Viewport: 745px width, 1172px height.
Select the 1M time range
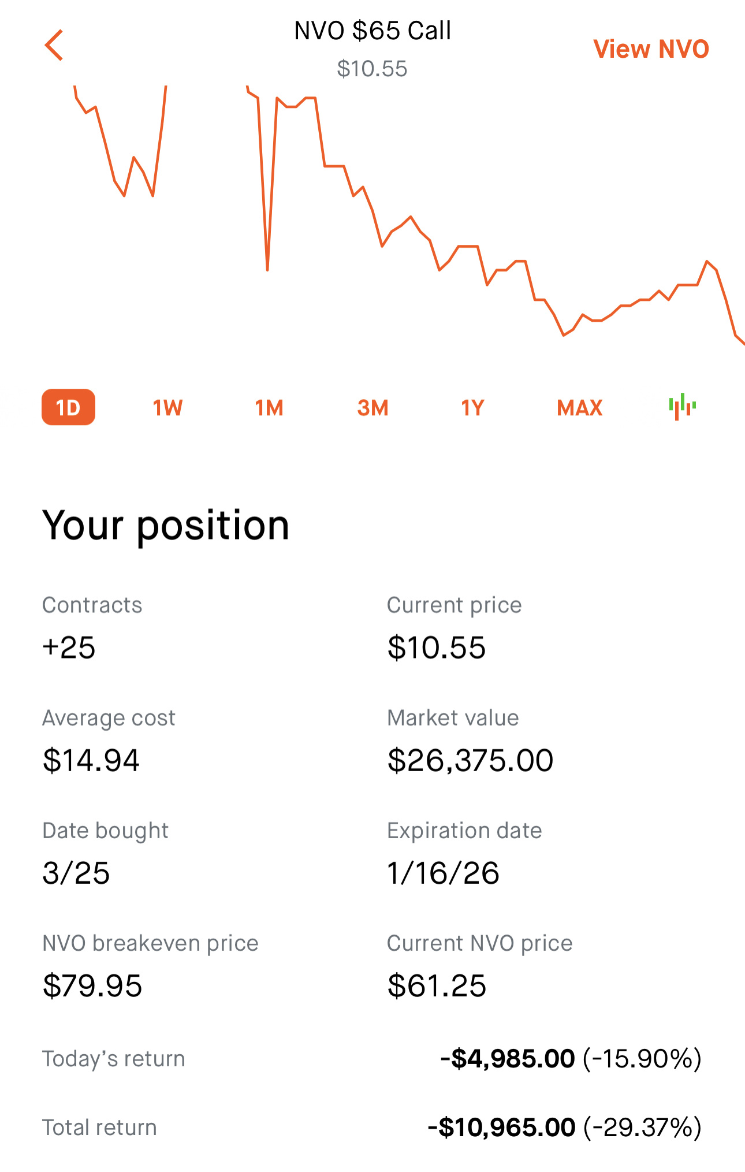[269, 408]
